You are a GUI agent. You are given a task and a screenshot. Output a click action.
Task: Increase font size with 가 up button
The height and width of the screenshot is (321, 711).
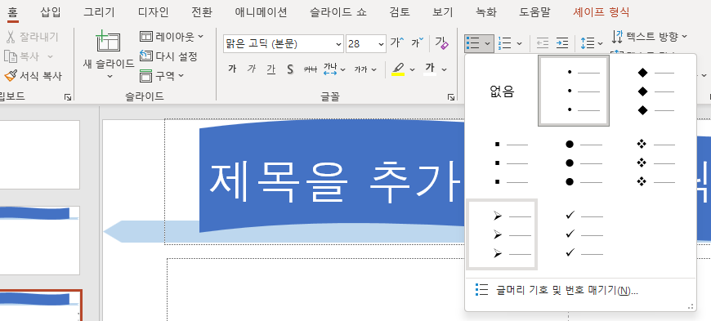pos(397,43)
